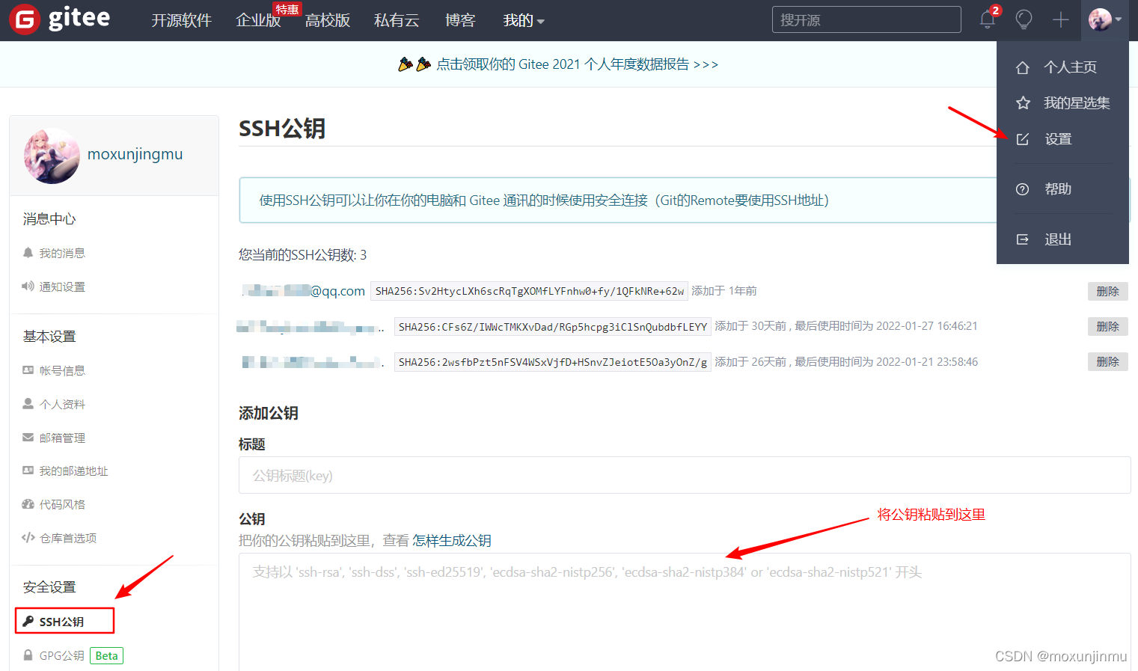Open 博客 in the top navigation
1138x671 pixels.
point(460,20)
